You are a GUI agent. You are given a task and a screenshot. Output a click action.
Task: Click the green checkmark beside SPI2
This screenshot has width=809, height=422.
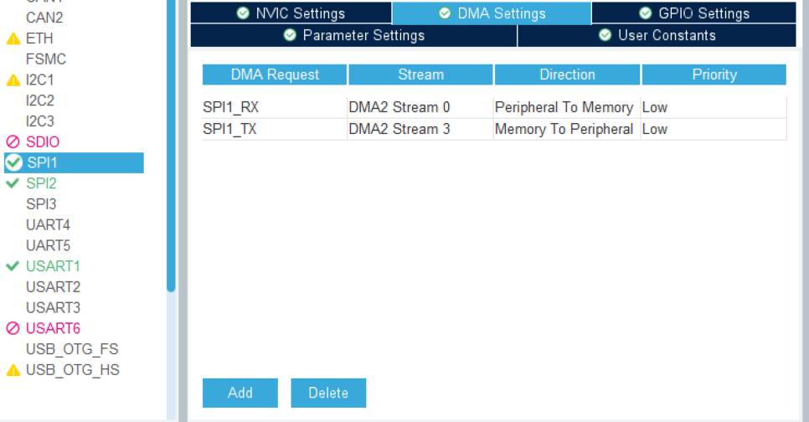(x=13, y=183)
